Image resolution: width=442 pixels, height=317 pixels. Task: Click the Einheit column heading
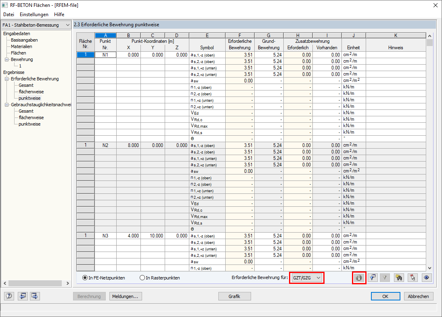pyautogui.click(x=354, y=48)
